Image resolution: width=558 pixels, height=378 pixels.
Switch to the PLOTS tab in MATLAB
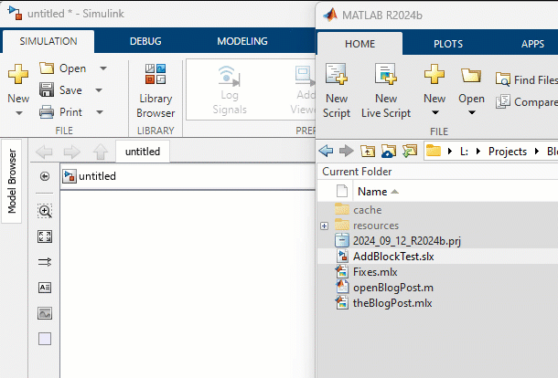(x=447, y=43)
